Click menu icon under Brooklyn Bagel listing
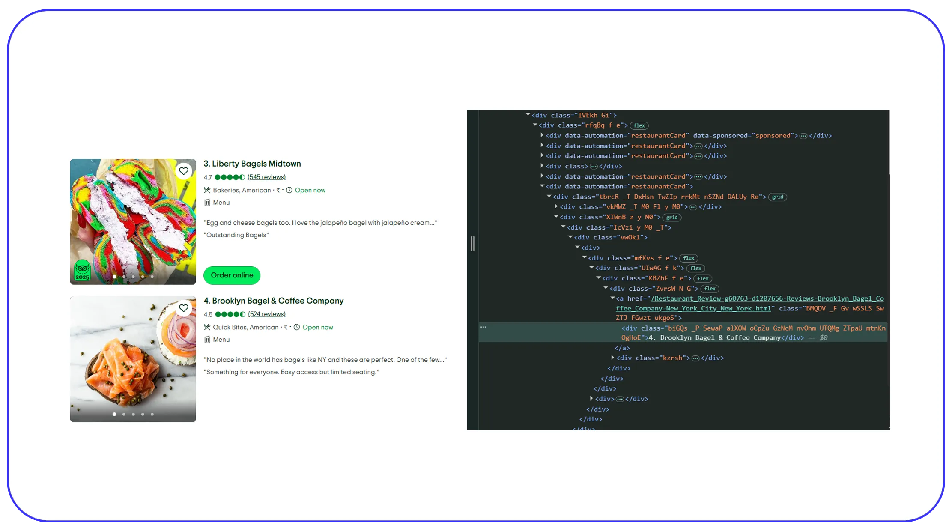Screen dimensions: 952x531 click(x=207, y=340)
